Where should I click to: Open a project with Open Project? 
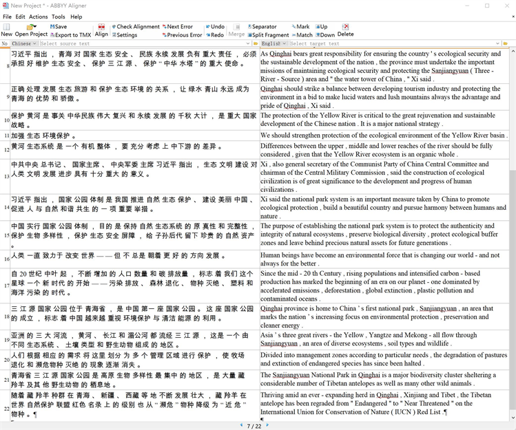(31, 30)
